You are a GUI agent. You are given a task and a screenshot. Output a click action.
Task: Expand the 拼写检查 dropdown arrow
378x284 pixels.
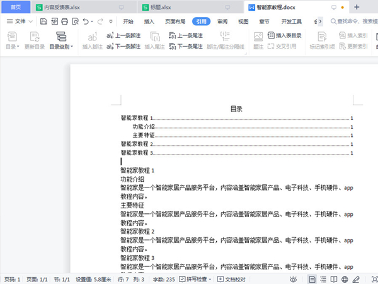[210, 279]
